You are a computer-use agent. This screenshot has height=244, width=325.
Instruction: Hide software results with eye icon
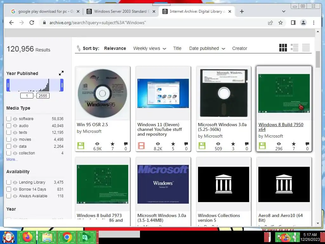click(x=15, y=119)
